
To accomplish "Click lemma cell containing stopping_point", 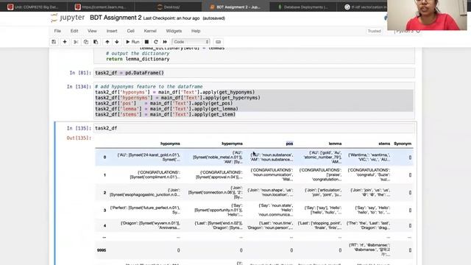I will [x=319, y=225].
